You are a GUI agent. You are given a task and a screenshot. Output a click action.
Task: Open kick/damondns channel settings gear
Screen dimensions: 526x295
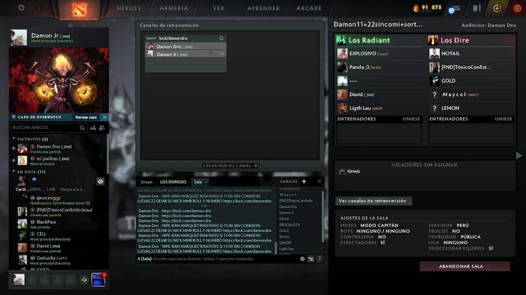[221, 38]
